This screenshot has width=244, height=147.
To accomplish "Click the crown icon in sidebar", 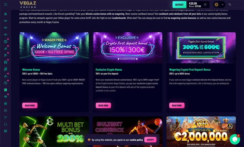I will (x=5, y=104).
